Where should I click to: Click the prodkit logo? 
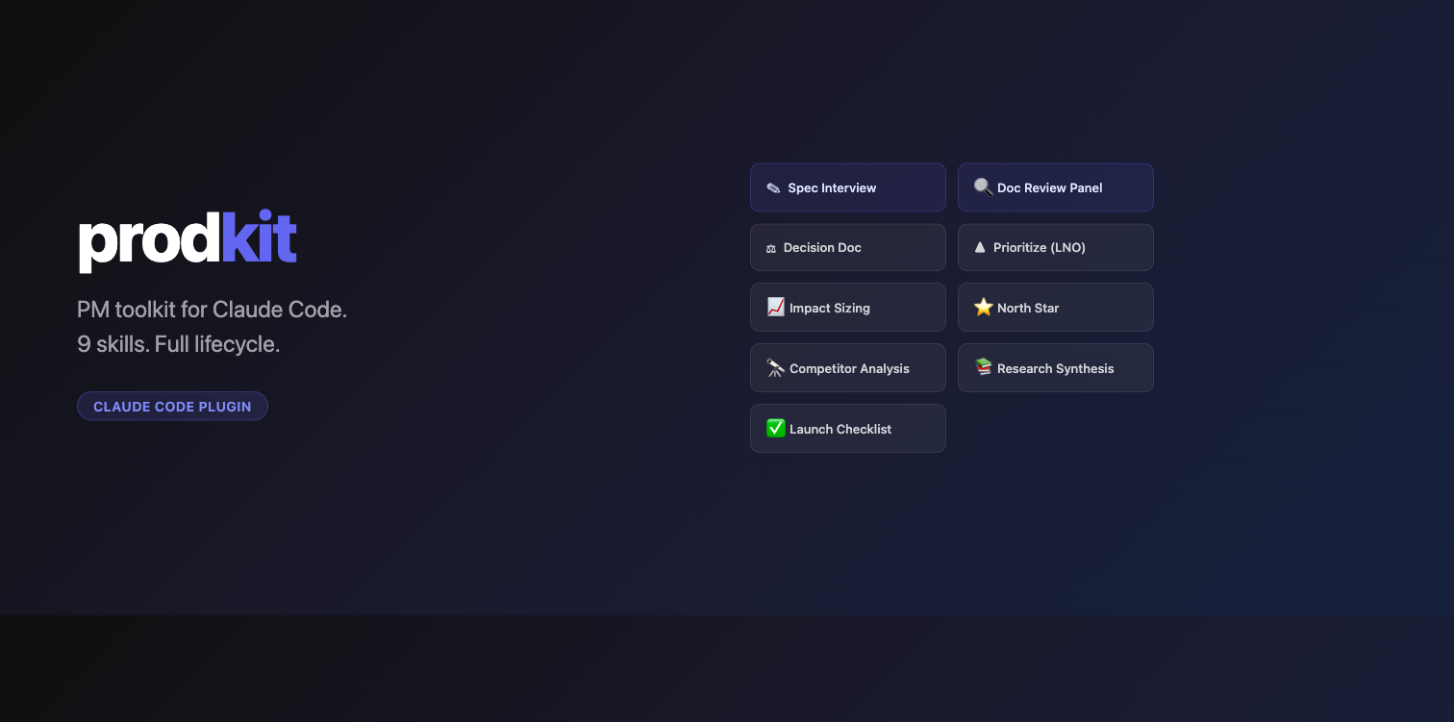(x=188, y=240)
